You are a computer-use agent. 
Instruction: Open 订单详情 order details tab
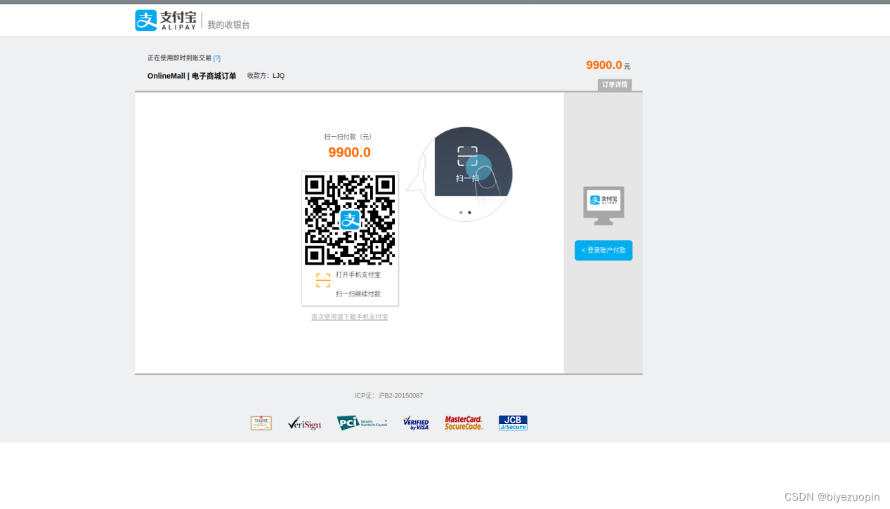tap(615, 85)
